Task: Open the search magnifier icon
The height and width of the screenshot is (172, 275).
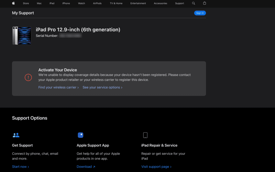Action: click(194, 3)
